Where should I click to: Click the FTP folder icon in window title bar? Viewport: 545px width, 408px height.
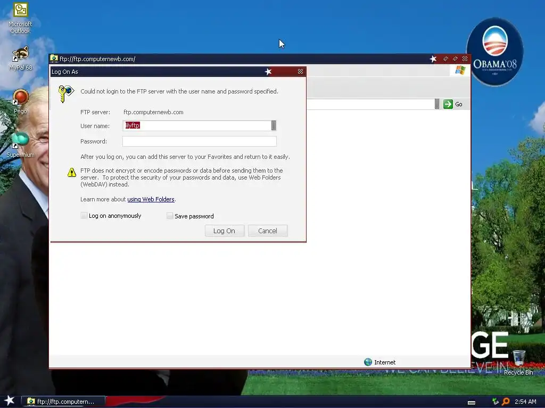(54, 58)
